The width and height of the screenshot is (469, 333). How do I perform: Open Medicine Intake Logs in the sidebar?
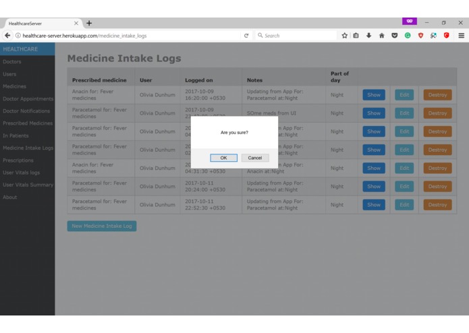[28, 148]
